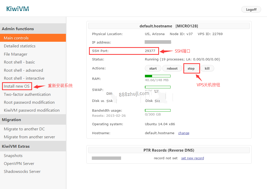This screenshot has height=189, width=267.
Task: Open Root shell - interactive
Action: (24, 78)
